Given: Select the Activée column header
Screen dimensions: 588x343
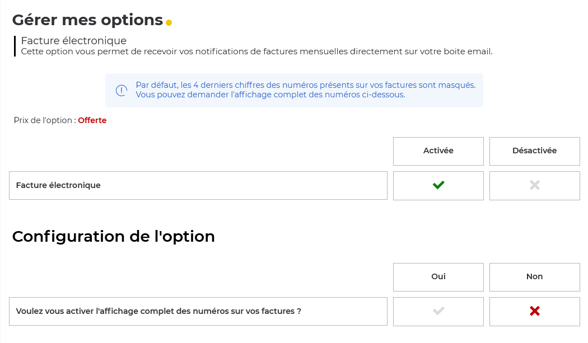Looking at the screenshot, I should click(x=438, y=151).
